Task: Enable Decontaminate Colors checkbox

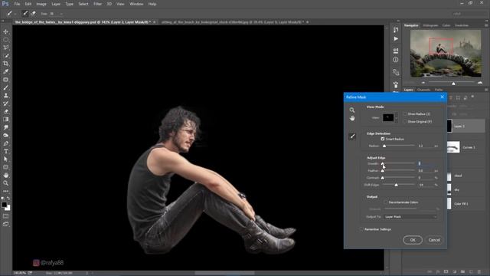Action: (386, 202)
